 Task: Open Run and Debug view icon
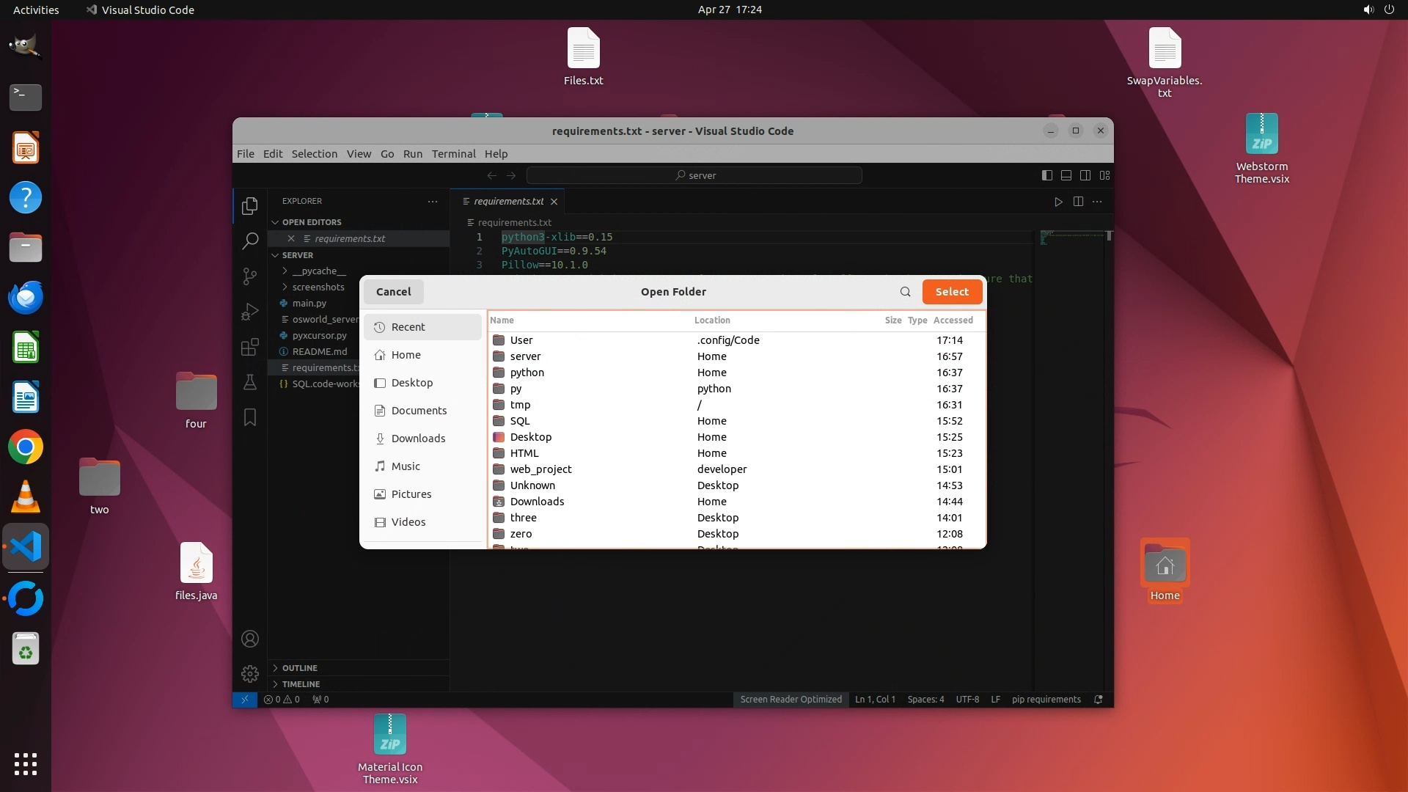click(250, 311)
